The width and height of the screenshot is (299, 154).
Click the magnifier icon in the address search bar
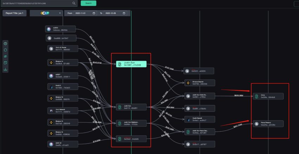pos(74,3)
